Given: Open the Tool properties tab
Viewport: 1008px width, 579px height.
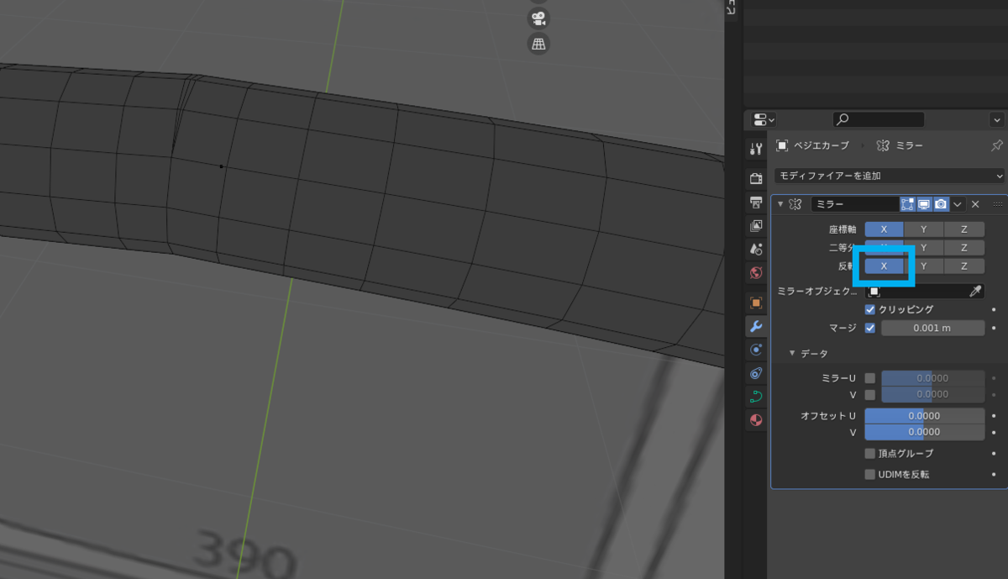Looking at the screenshot, I should [x=756, y=149].
